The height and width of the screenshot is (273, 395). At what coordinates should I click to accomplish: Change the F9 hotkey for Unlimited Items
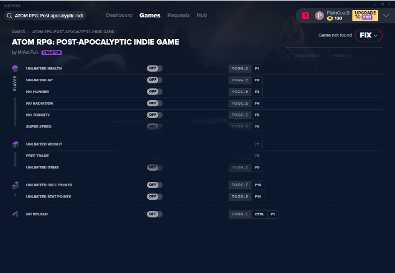257,167
